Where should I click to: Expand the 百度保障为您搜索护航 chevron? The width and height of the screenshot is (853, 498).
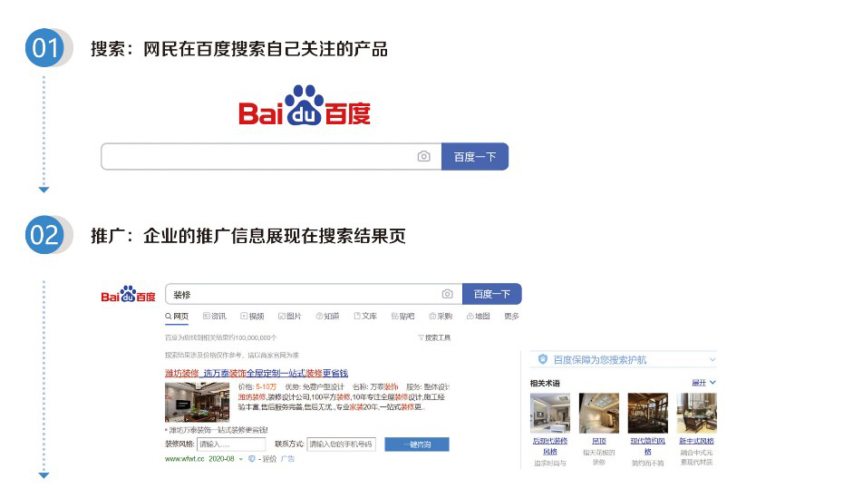[712, 360]
